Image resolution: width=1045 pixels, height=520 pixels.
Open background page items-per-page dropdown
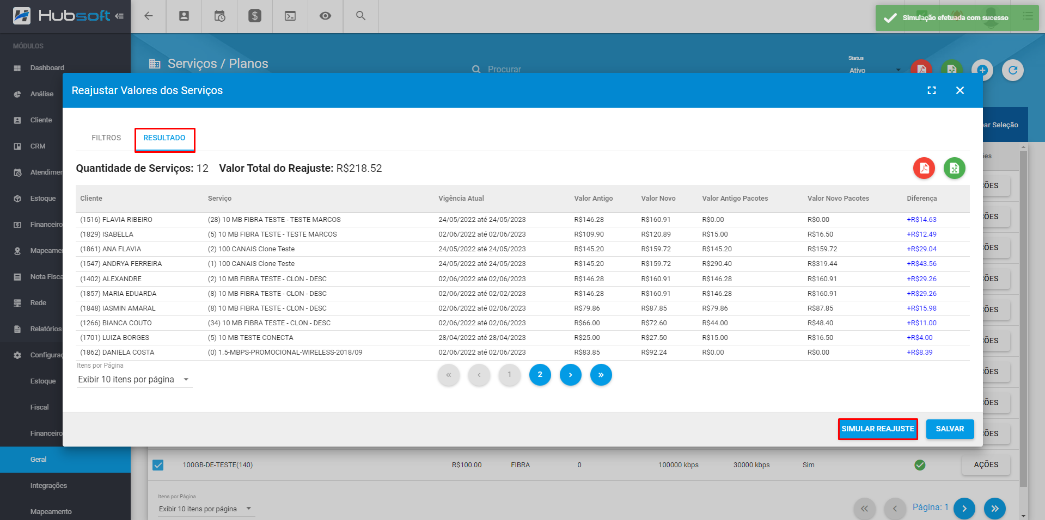pyautogui.click(x=205, y=509)
